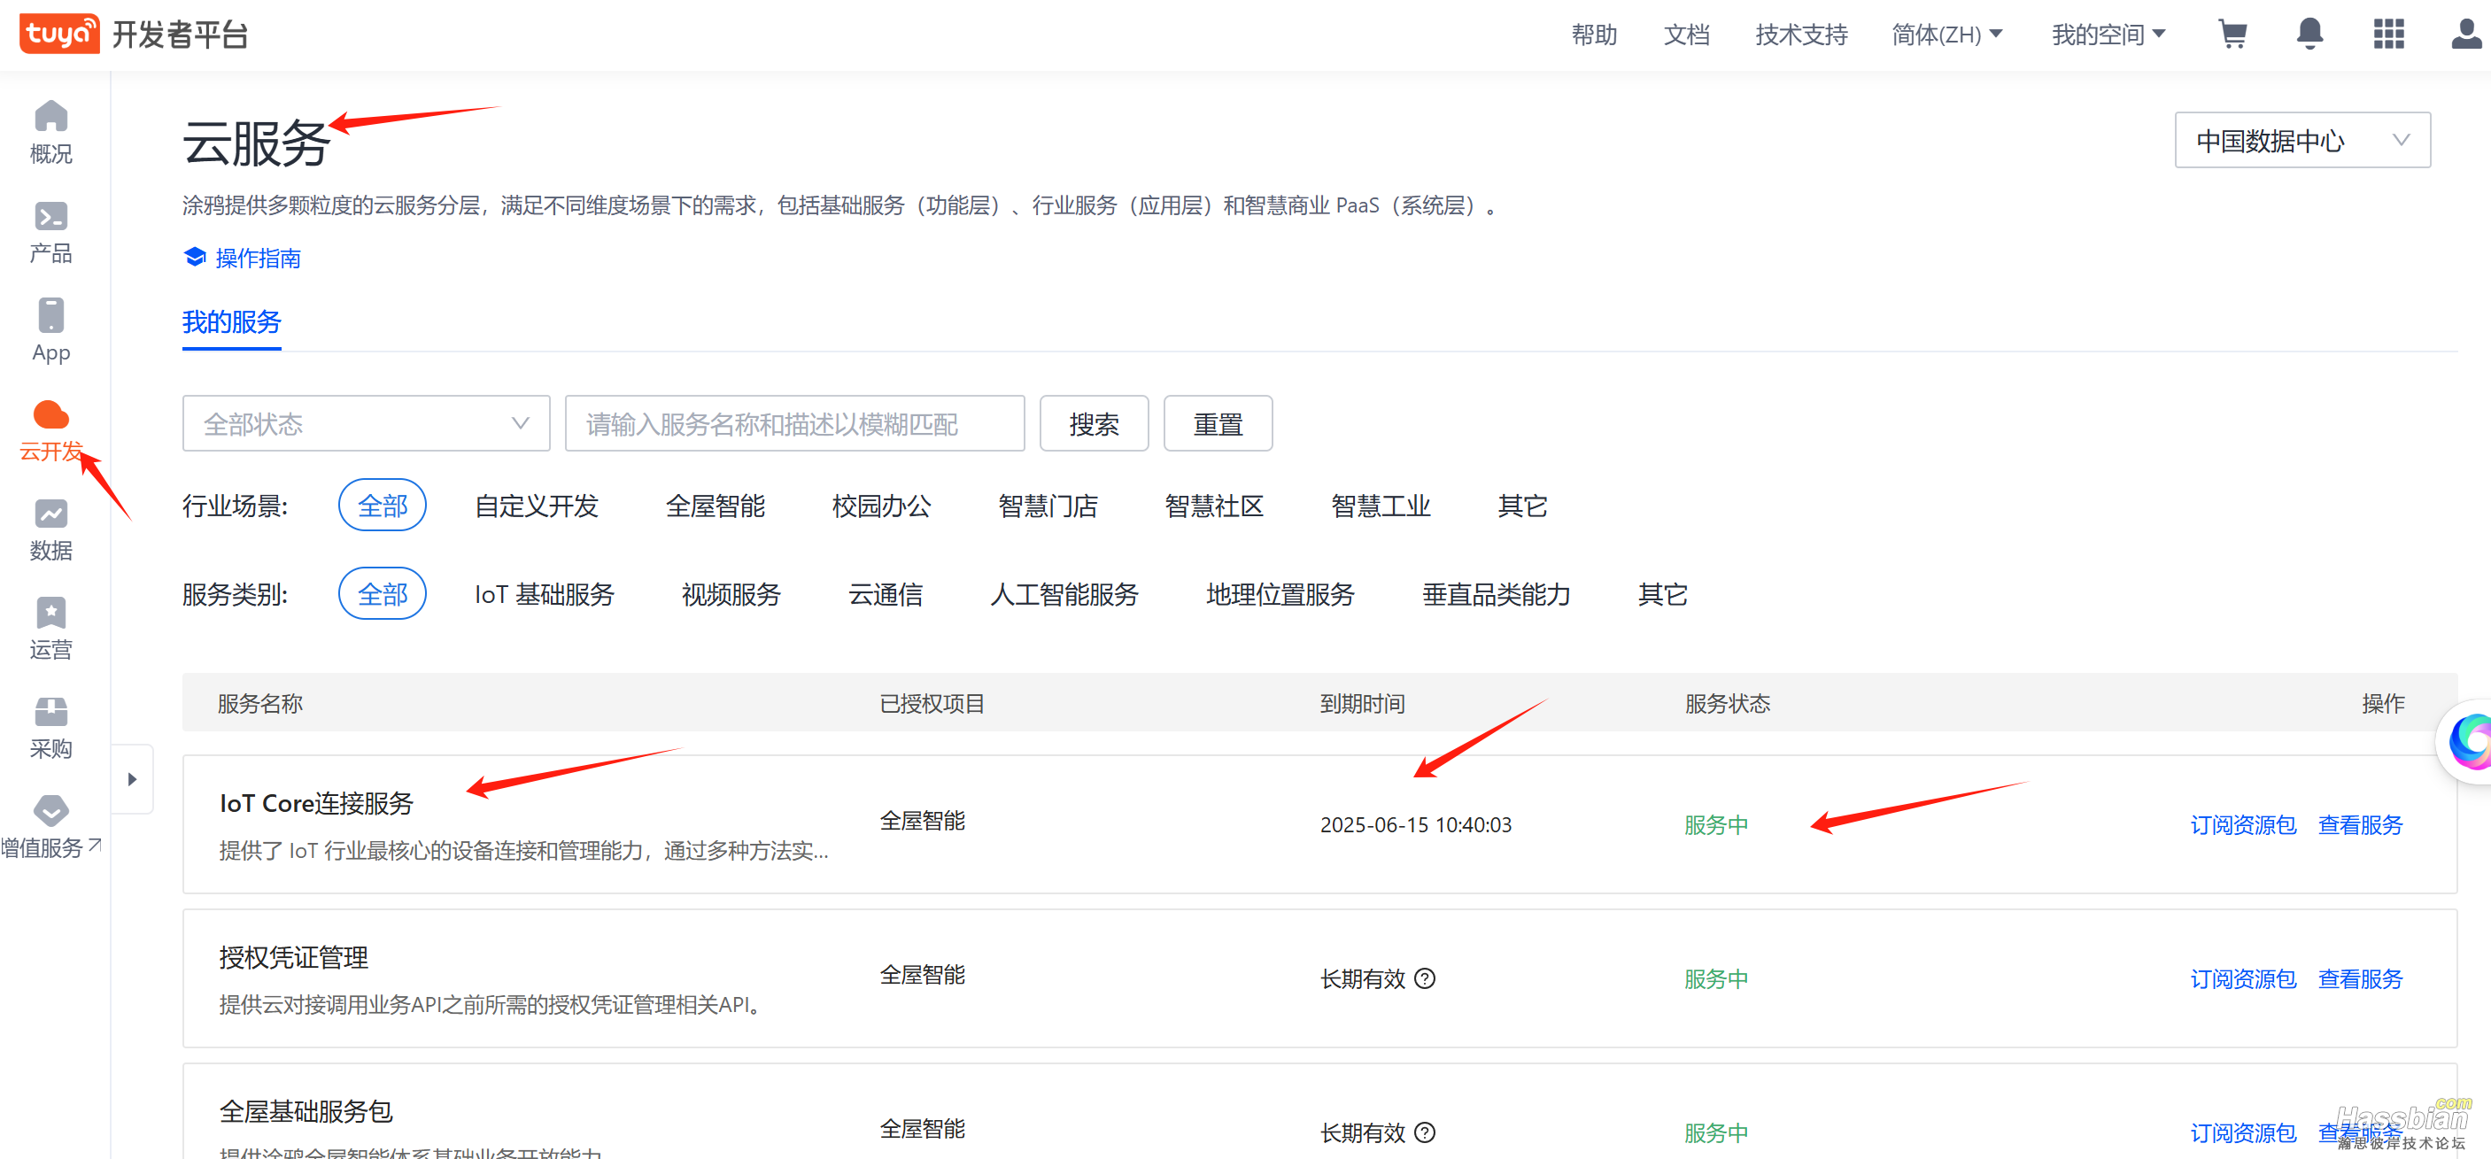2491x1159 pixels.
Task: Expand the sidebar with the arrow handle
Action: (133, 779)
